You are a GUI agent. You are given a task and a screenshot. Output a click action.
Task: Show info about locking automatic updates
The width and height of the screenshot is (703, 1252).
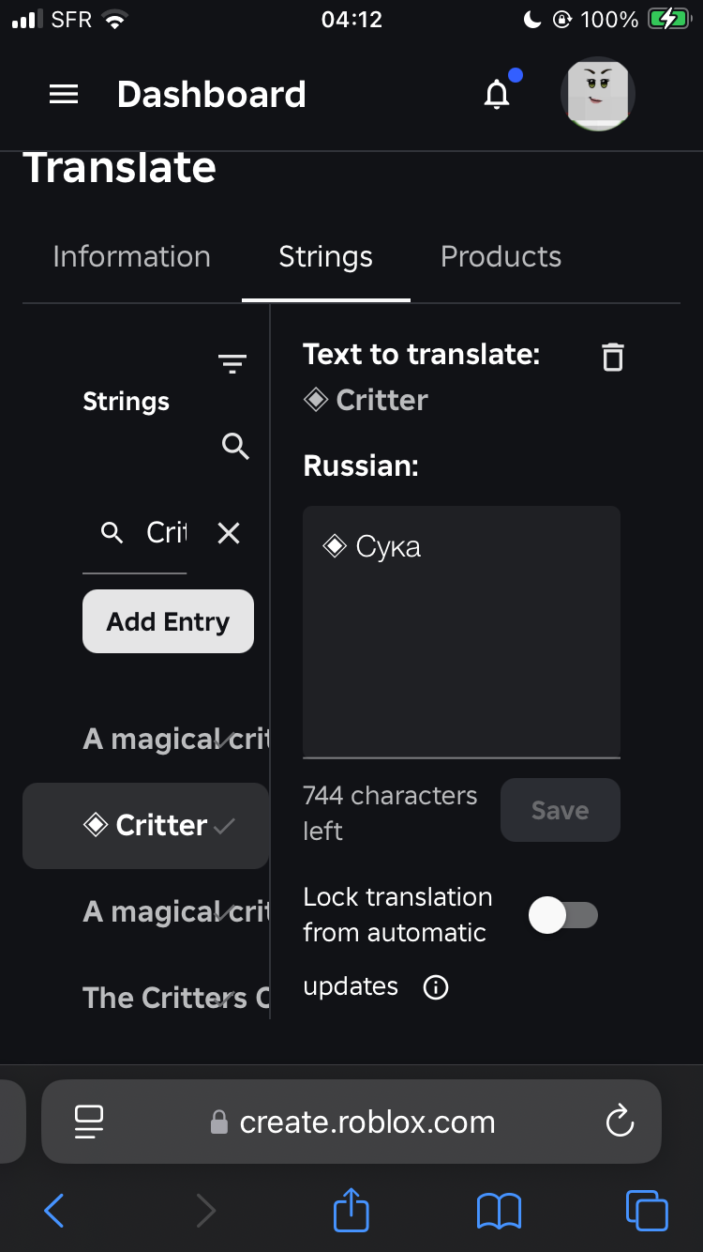[436, 987]
